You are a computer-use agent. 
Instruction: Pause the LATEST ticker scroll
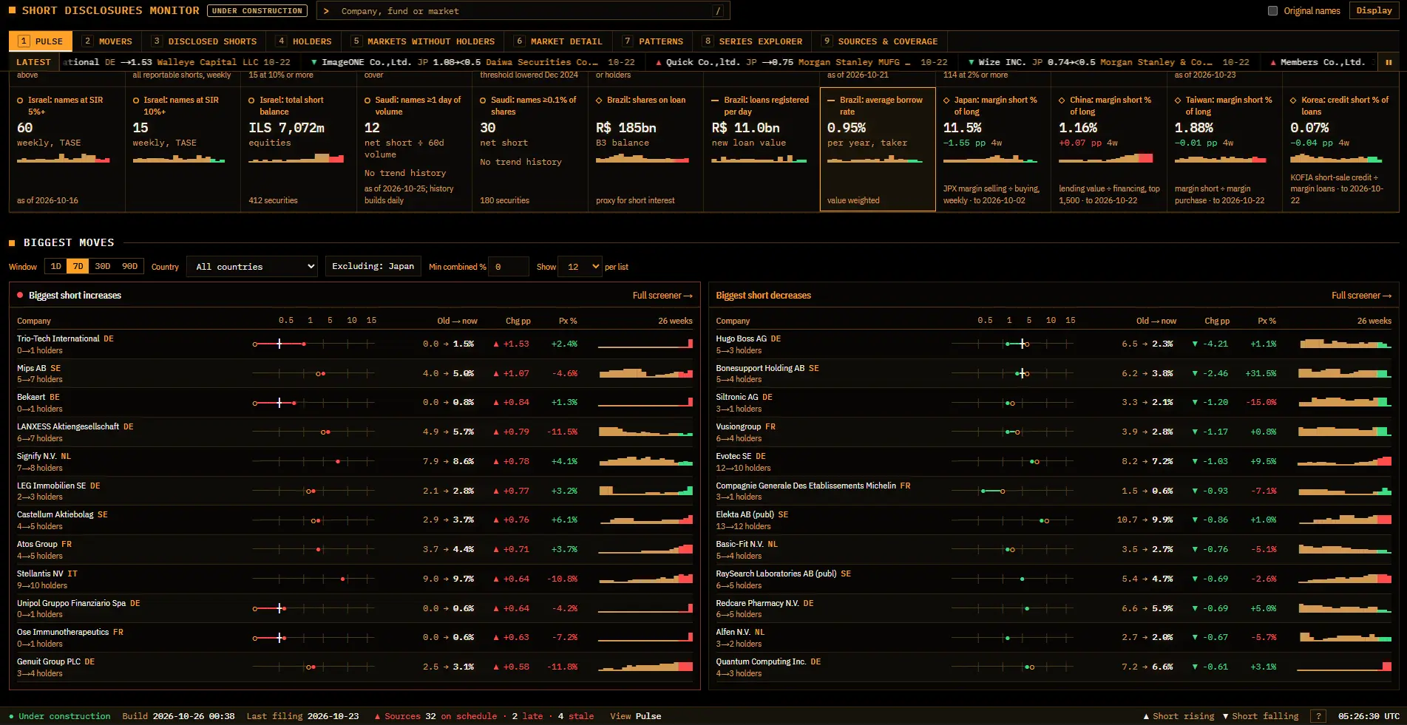point(1389,62)
